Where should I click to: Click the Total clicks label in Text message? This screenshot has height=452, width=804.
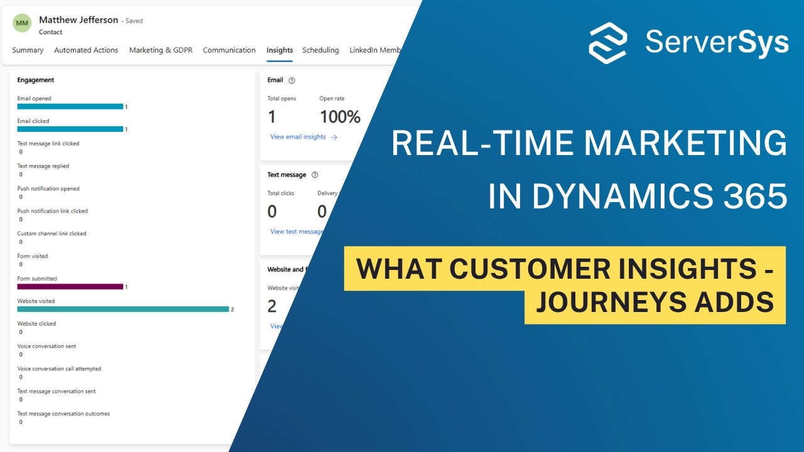click(x=281, y=193)
